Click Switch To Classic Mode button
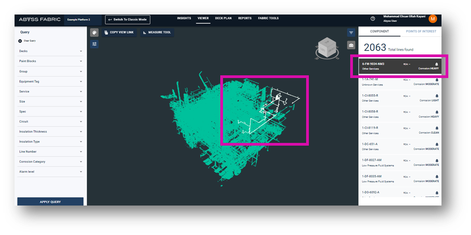The height and width of the screenshot is (235, 471). 128,20
